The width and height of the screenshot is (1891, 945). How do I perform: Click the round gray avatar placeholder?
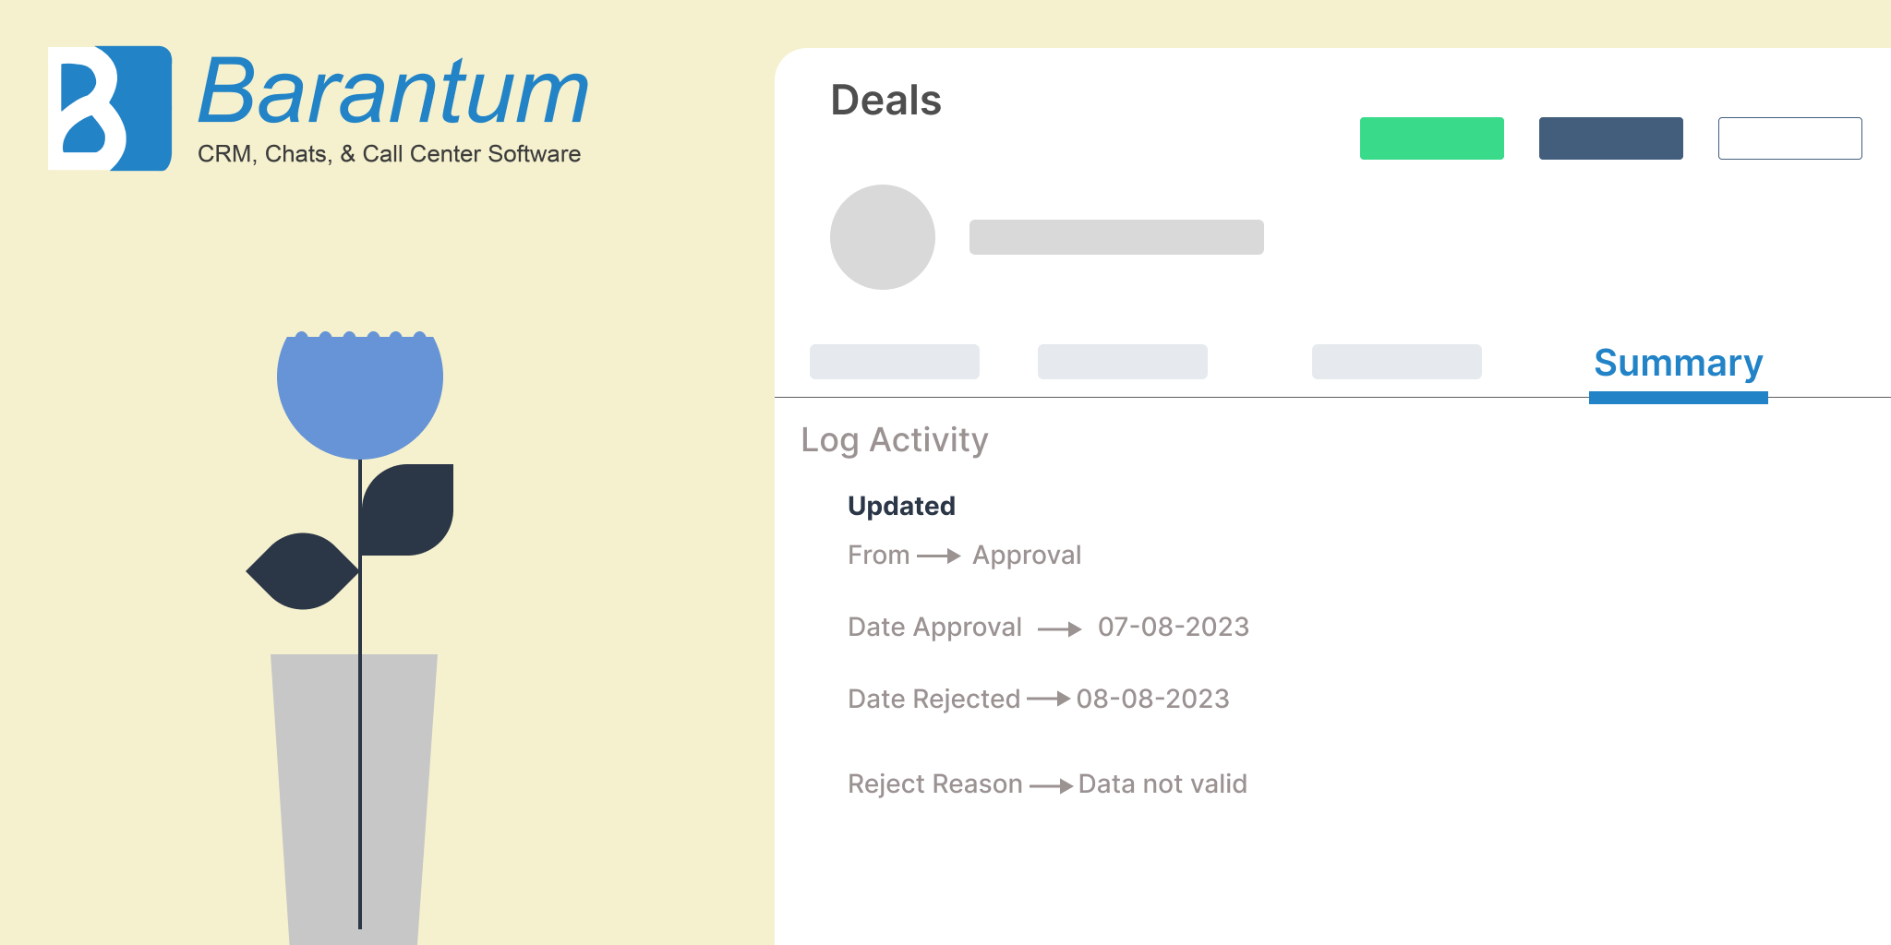click(x=883, y=237)
